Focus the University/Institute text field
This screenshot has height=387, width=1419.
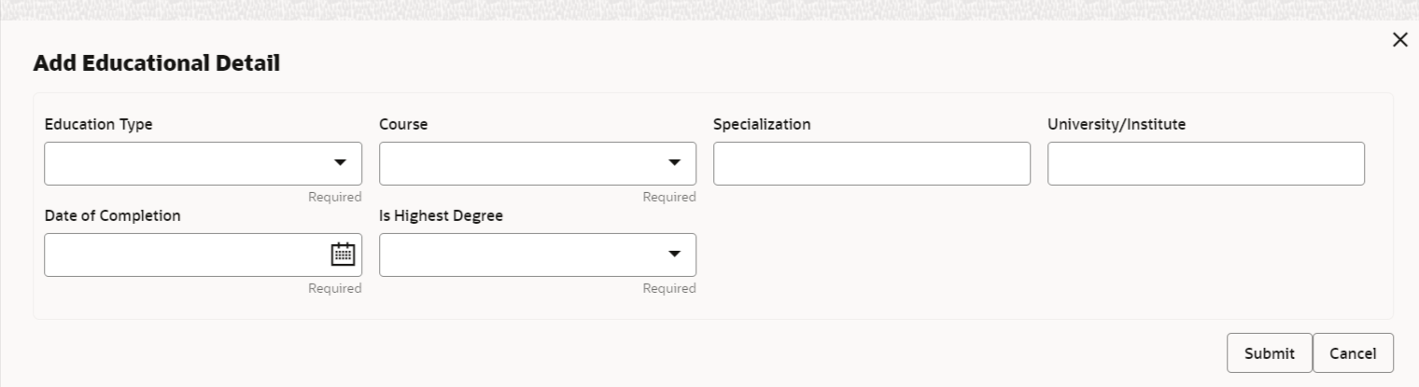pyautogui.click(x=1205, y=163)
